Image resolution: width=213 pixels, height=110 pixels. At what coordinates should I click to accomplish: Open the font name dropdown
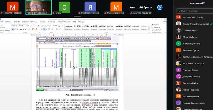click(x=20, y=26)
